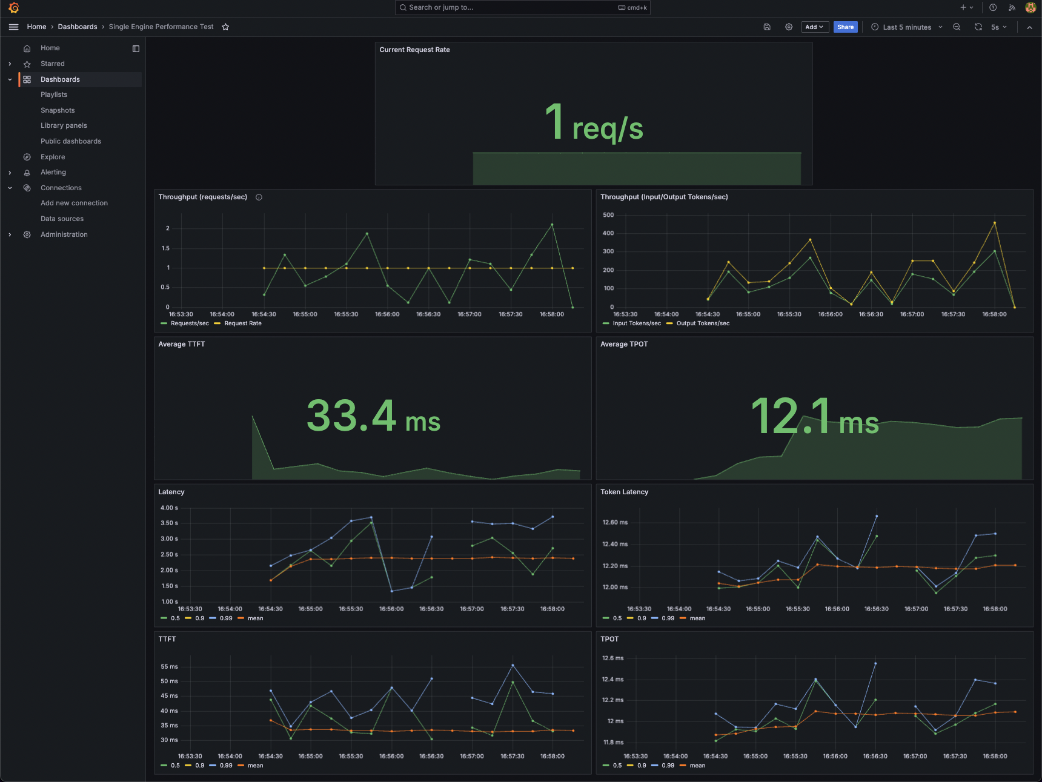Expand the Starred section chevron

pyautogui.click(x=10, y=64)
